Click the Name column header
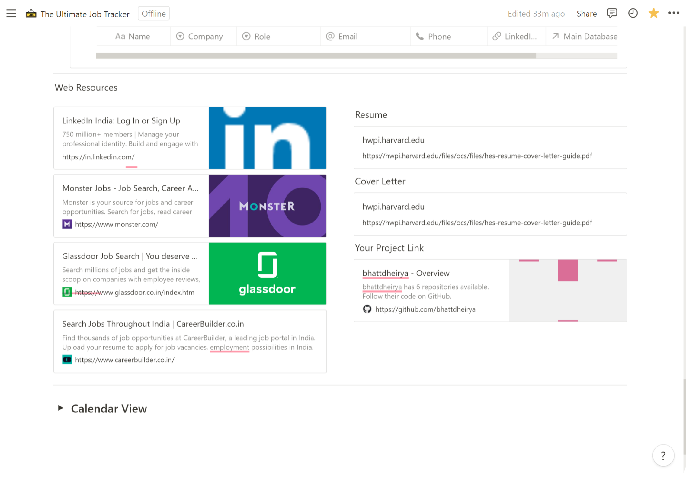This screenshot has height=481, width=686. point(133,36)
